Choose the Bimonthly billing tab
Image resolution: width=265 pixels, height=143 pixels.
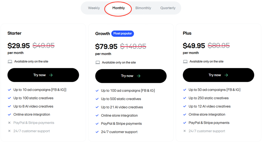143,8
